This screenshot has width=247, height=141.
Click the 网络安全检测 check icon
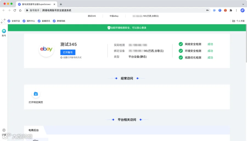[181, 44]
